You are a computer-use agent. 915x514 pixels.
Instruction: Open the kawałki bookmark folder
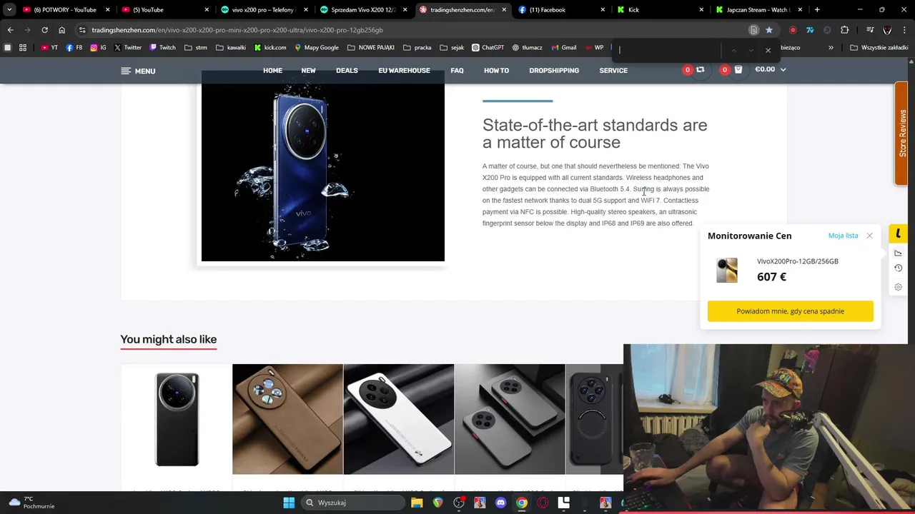pos(230,48)
